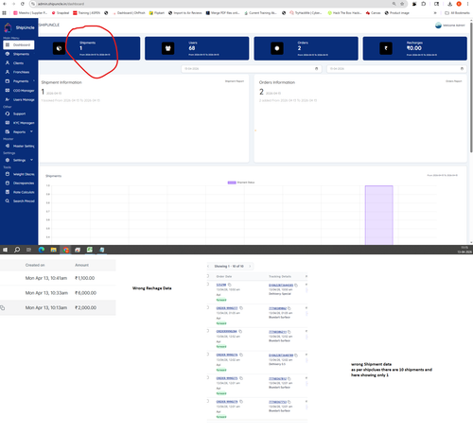This screenshot has width=473, height=434.
Task: Click the left date range input field
Action: (252, 69)
